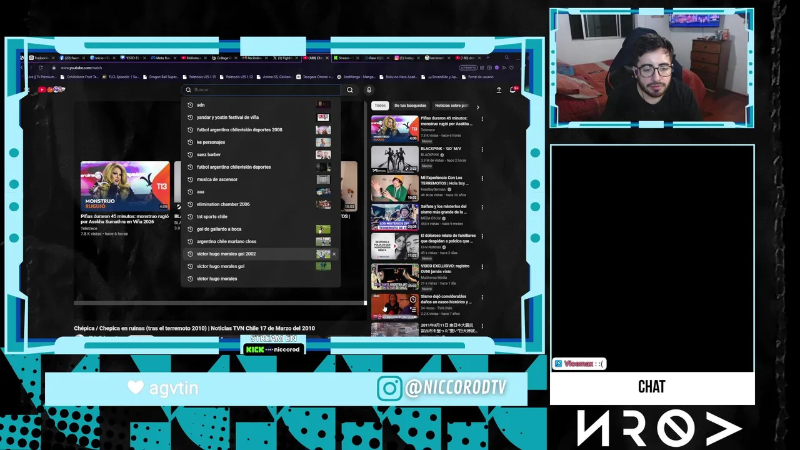The width and height of the screenshot is (800, 450).
Task: Open sidebar title 'Pifias duraron 45 minutos'
Action: coord(445,121)
